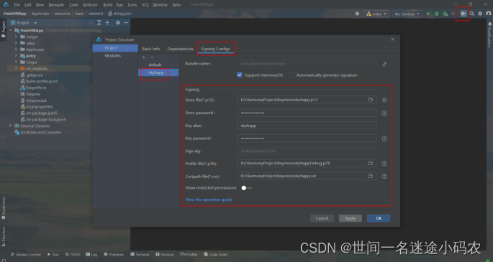The image size is (493, 262).
Task: Select build-profile.json5 in project tree
Action: [x=42, y=81]
